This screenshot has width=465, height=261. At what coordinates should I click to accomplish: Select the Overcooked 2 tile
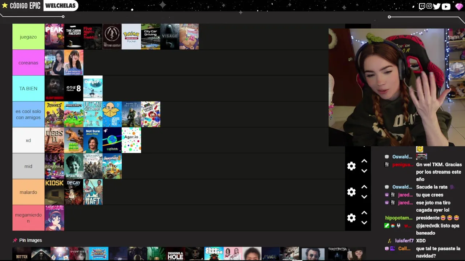pyautogui.click(x=112, y=166)
